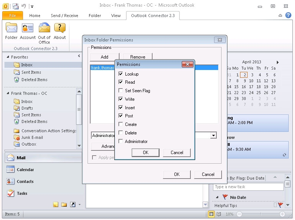
Task: Open the Out of Office tool
Action: point(44,33)
